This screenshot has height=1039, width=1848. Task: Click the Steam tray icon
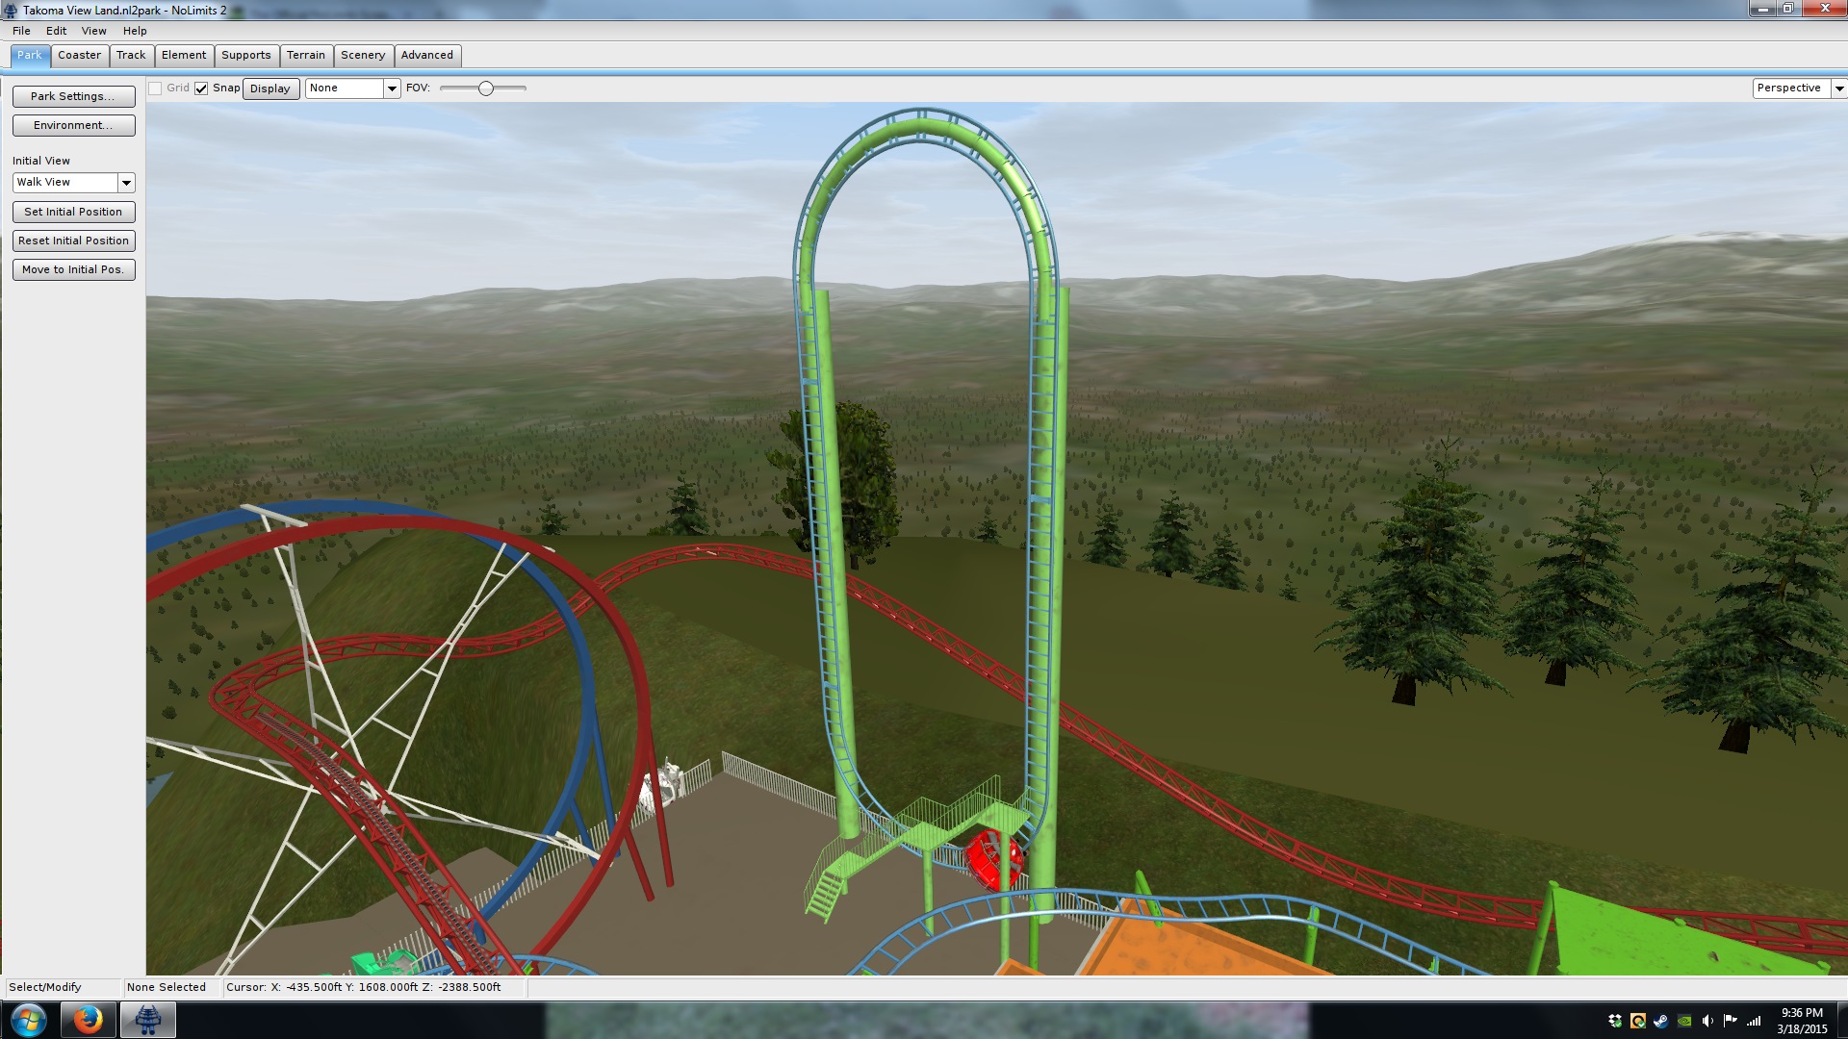point(1661,1021)
